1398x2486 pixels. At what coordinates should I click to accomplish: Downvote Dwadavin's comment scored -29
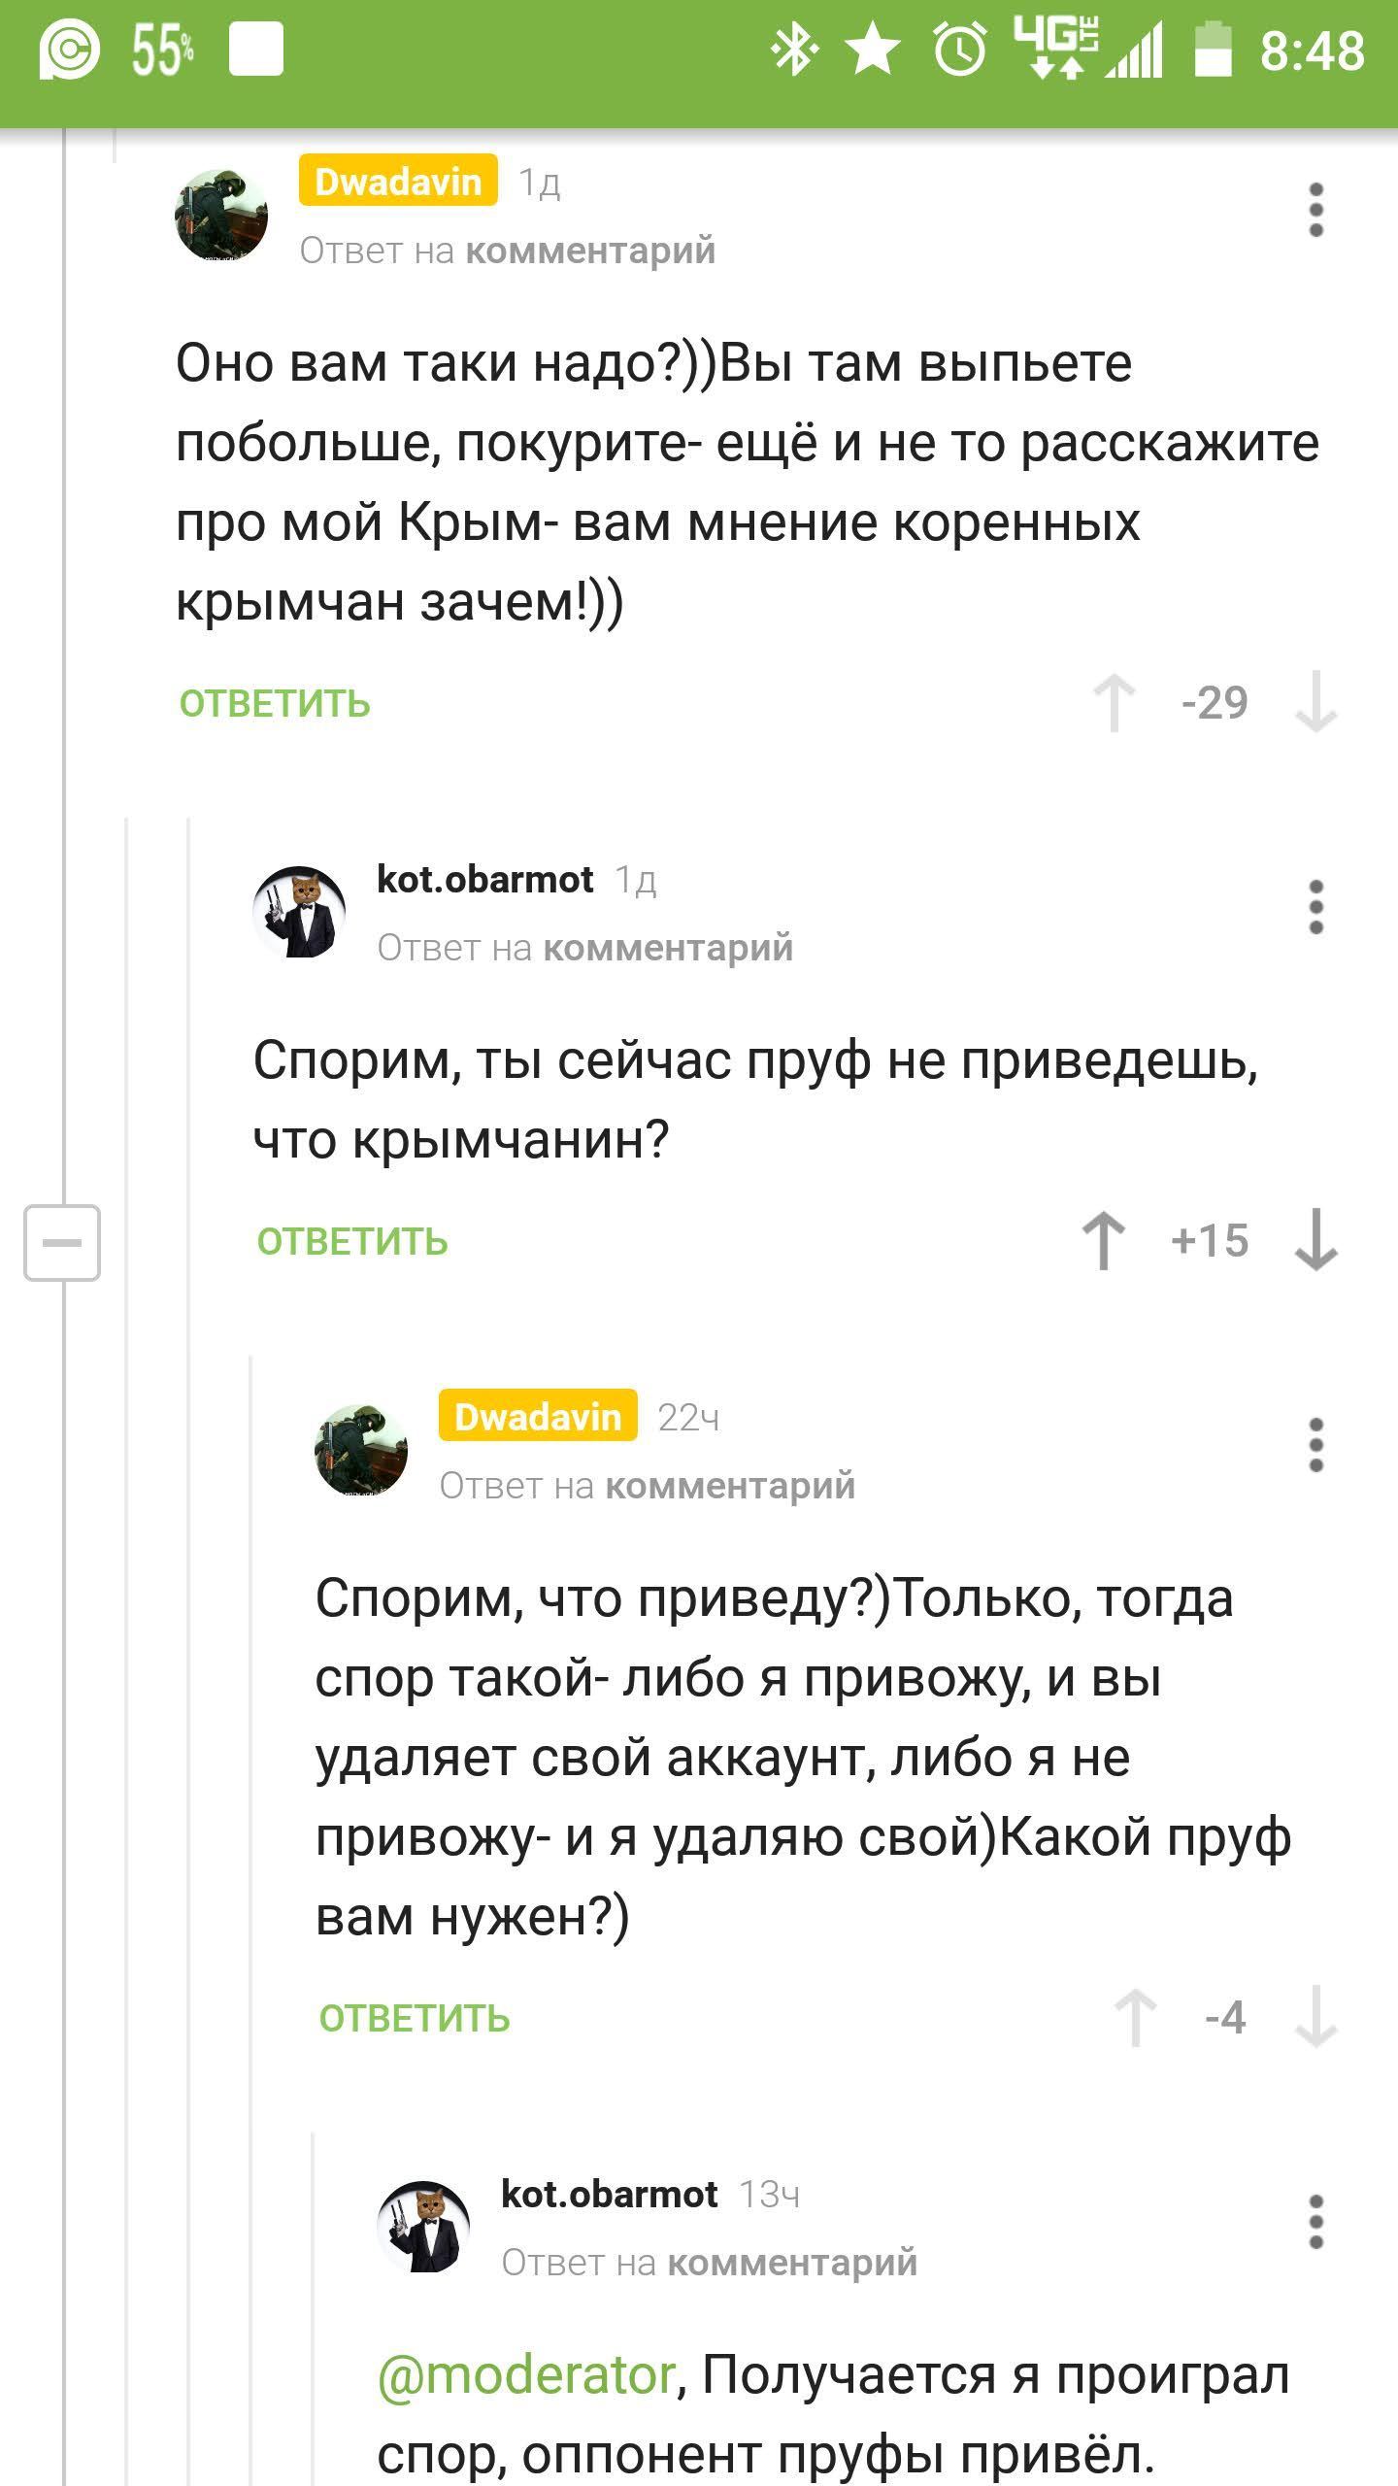[1315, 702]
